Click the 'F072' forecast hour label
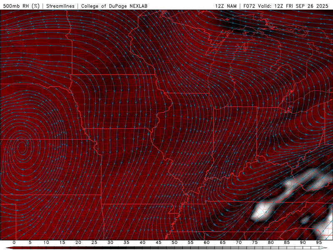Image resolution: width=333 pixels, height=250 pixels. (249, 6)
